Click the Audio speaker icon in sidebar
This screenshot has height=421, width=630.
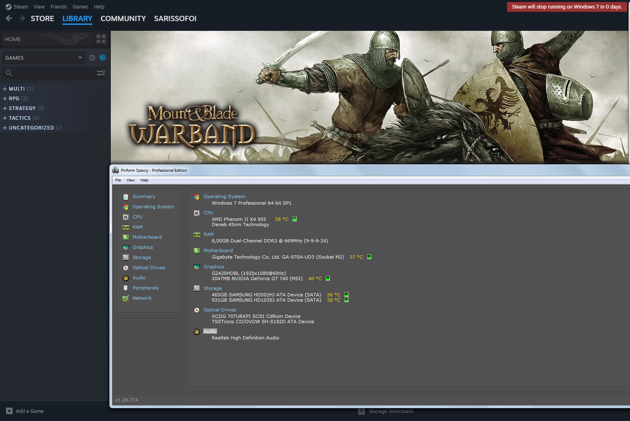tap(126, 278)
